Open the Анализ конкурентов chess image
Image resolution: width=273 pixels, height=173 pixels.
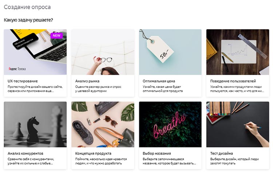35,124
